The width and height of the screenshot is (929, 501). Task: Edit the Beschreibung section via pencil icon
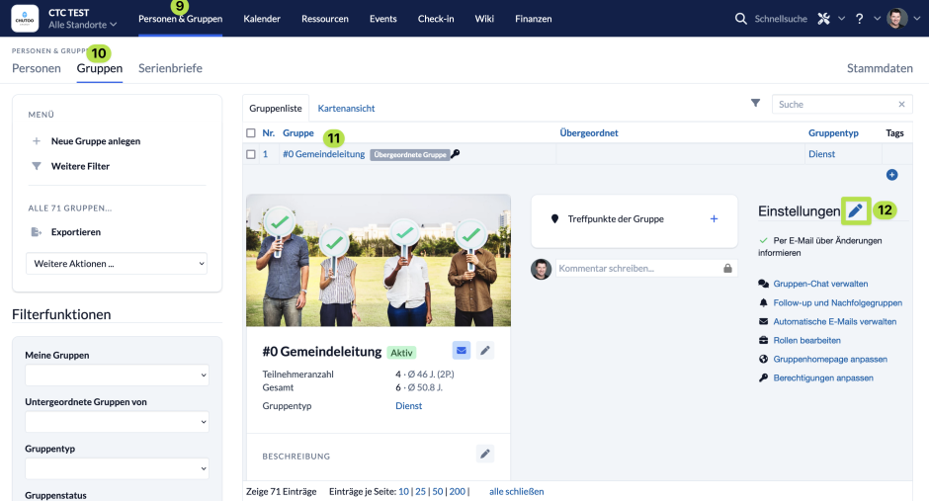click(x=485, y=454)
